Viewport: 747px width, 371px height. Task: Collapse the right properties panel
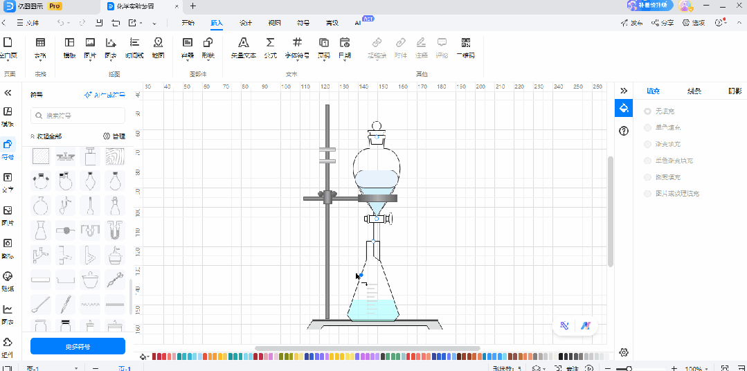coord(623,91)
